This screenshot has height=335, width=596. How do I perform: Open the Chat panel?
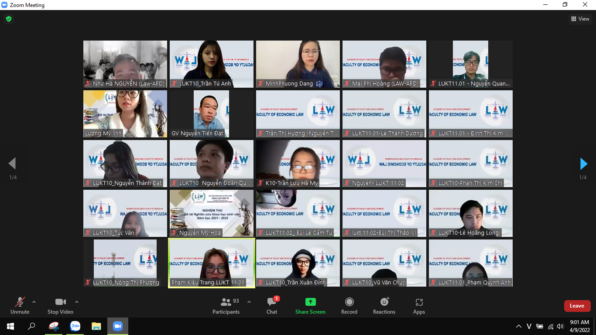point(272,305)
